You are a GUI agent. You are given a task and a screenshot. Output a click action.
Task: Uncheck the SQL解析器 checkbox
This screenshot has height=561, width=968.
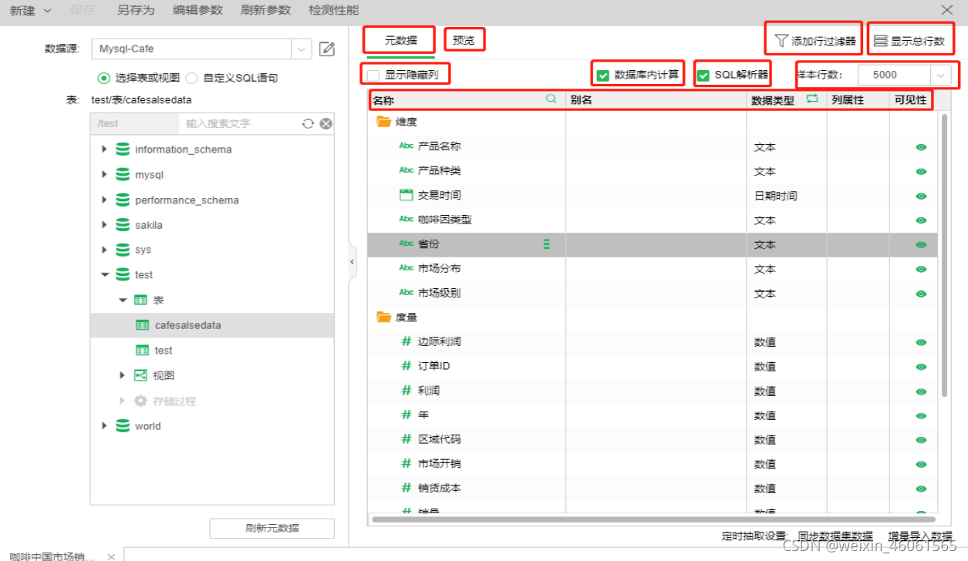pyautogui.click(x=703, y=76)
